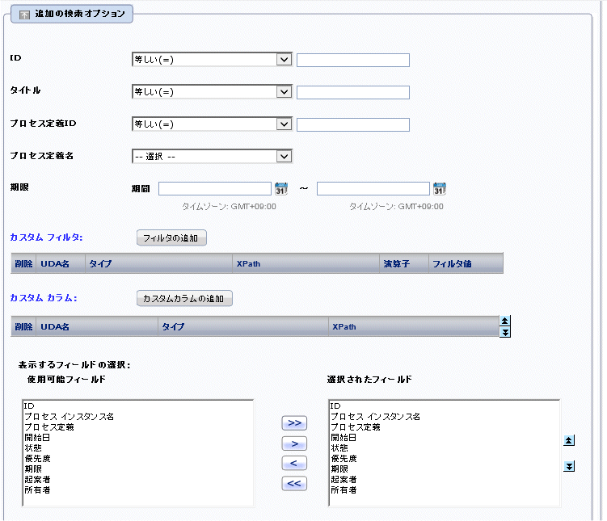Click the ID value input field

(353, 60)
